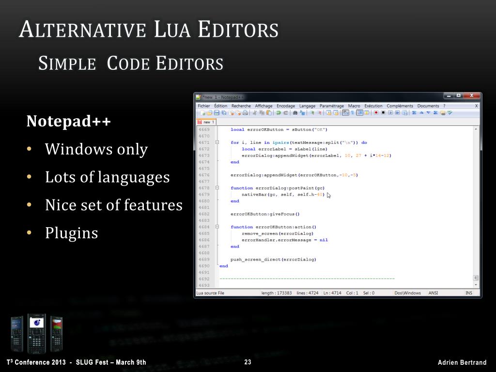This screenshot has width=496, height=372.
Task: Click the vertical scrollbar thumb
Action: 476,278
